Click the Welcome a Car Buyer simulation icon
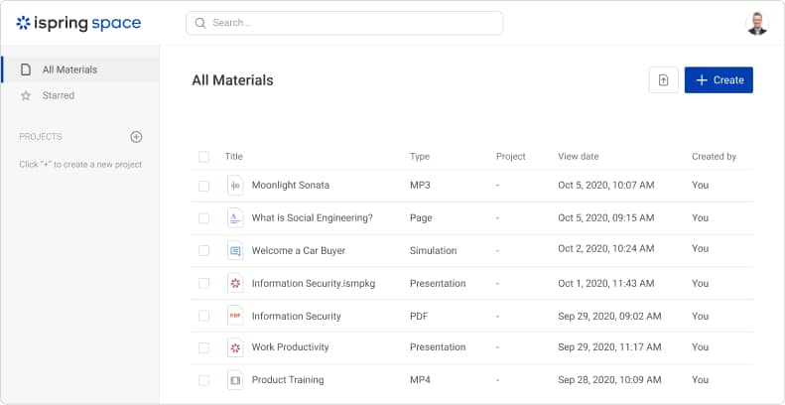Viewport: 785px width, 405px height. point(235,251)
